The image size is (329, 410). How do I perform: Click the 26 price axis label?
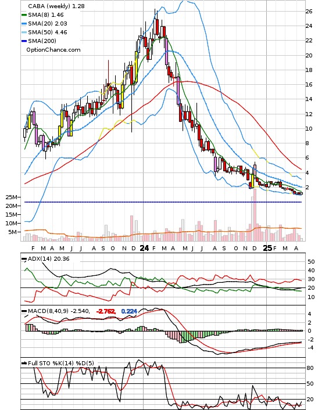[309, 11]
